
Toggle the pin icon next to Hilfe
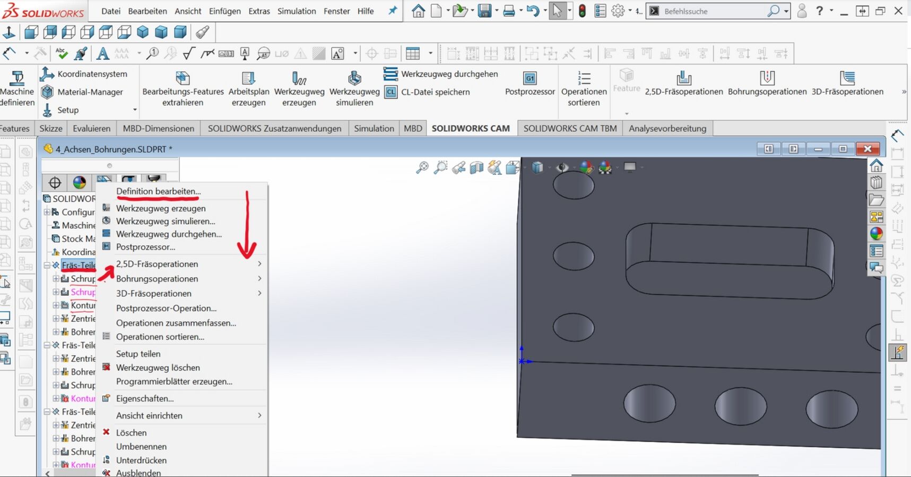click(393, 11)
